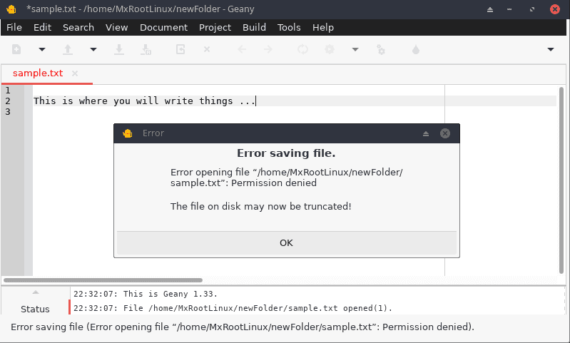Click line number 1 in the margin
570x343 pixels.
[x=8, y=90]
